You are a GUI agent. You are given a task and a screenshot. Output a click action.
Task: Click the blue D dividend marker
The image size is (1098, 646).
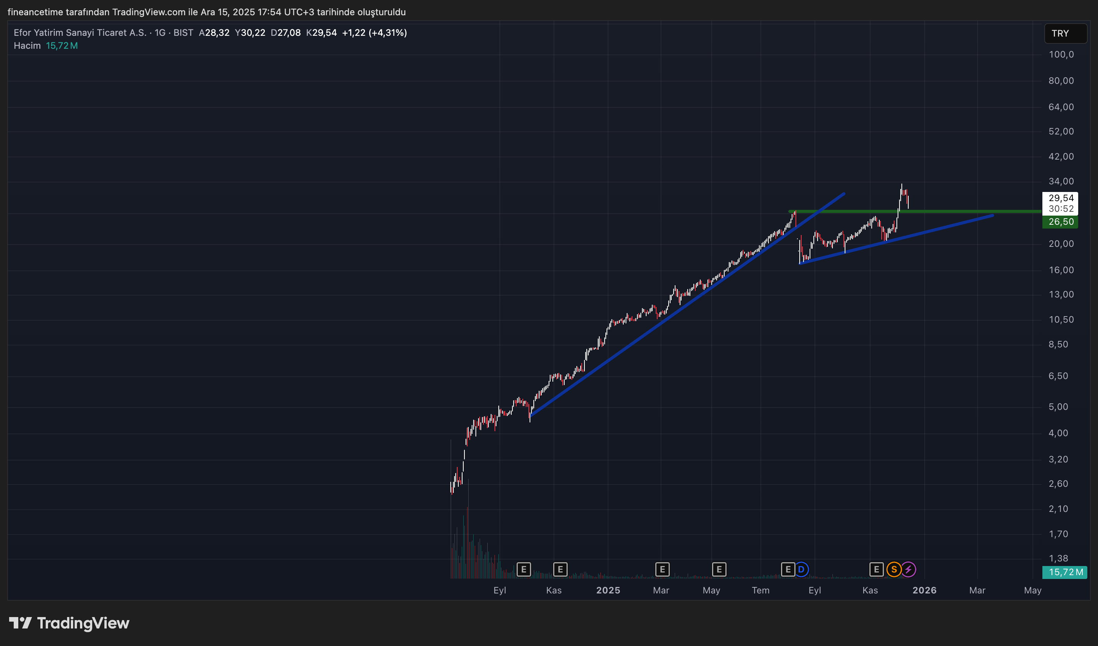point(801,569)
